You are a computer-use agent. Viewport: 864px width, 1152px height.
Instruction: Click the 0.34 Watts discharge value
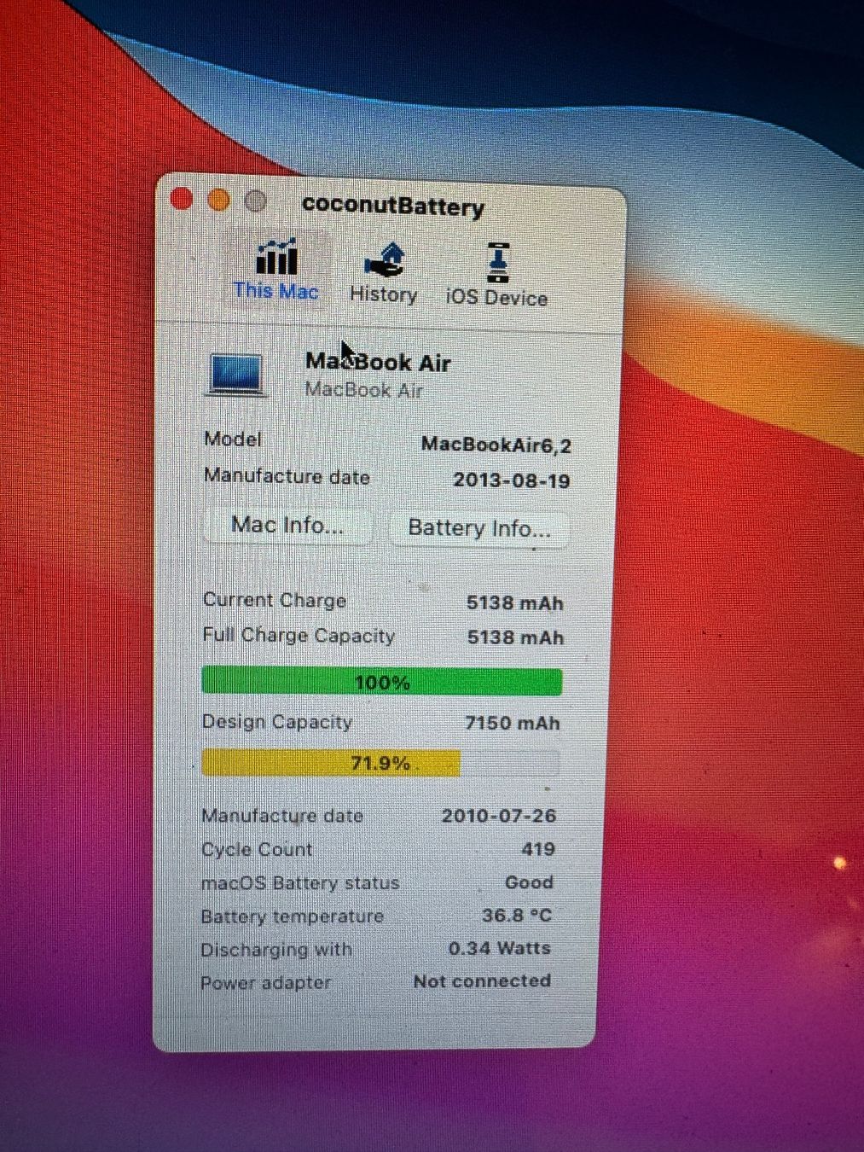coord(499,948)
